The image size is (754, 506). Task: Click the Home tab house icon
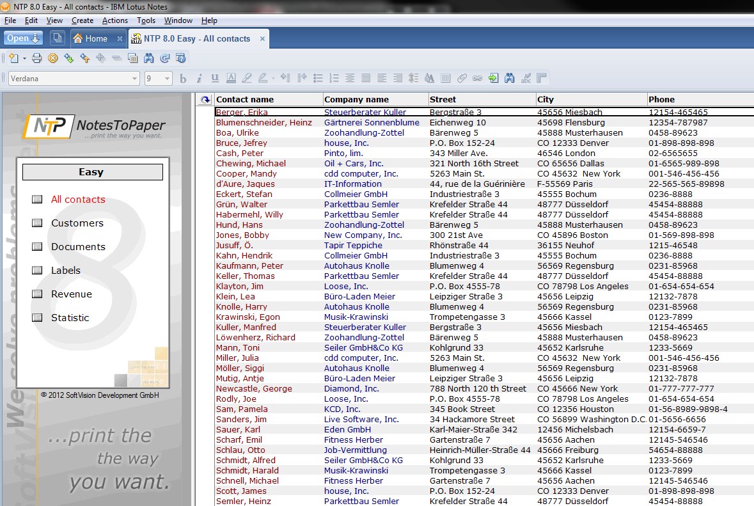point(78,38)
